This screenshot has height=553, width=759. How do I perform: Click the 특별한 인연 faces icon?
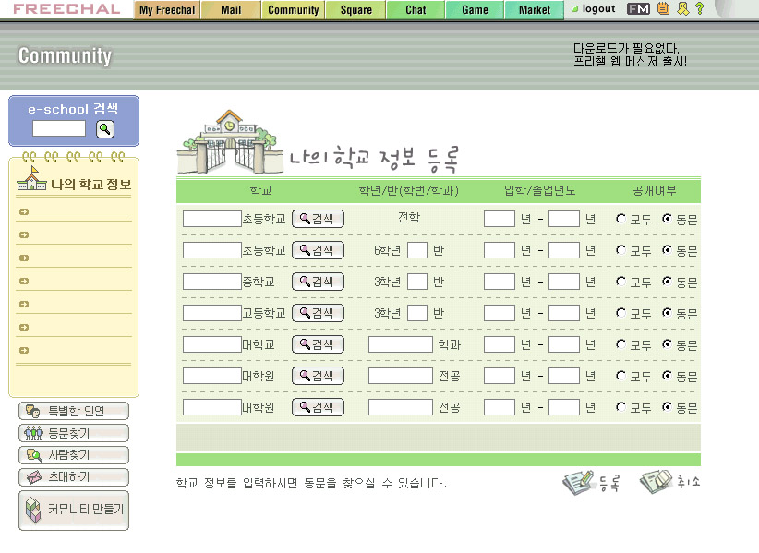[x=33, y=411]
